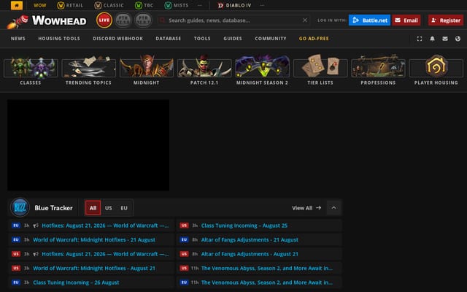Open the messages envelope icon

(445, 39)
